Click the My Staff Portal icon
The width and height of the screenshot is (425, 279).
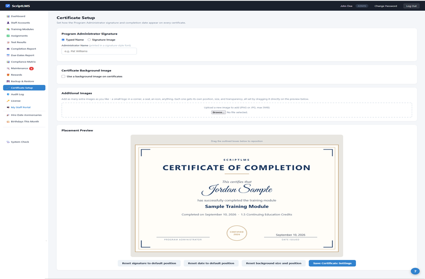click(x=8, y=107)
